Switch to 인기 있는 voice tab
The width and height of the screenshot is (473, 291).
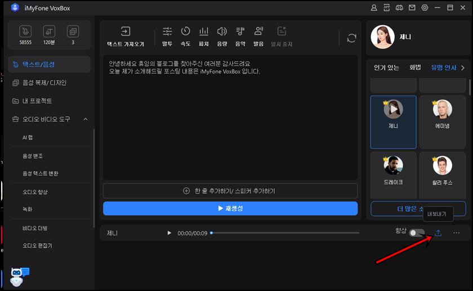[x=386, y=68]
